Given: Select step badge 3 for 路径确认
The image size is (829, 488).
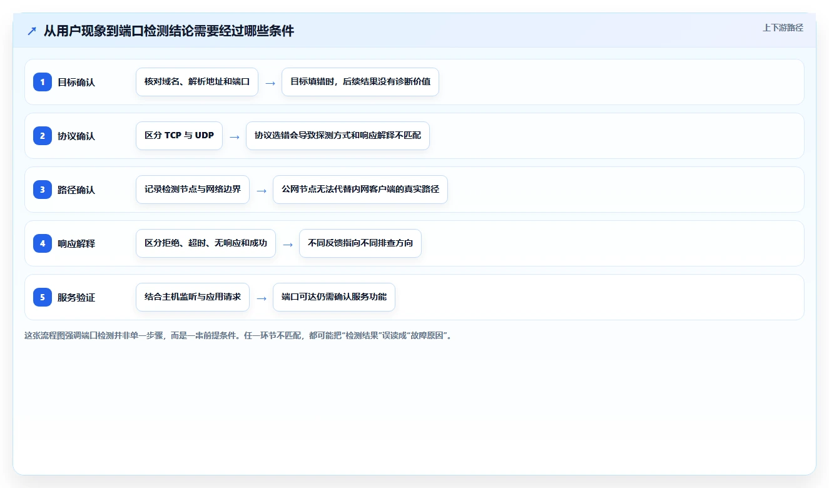Looking at the screenshot, I should 43,190.
